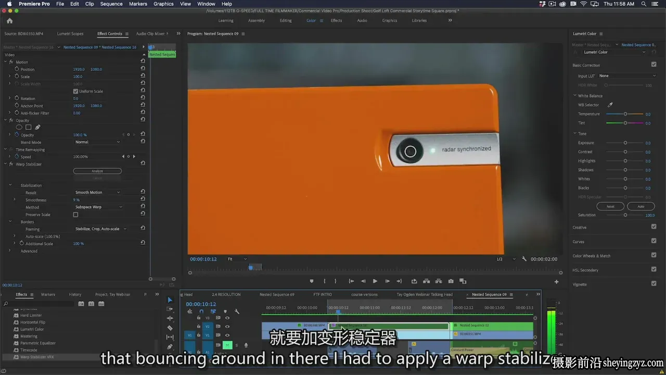This screenshot has width=666, height=375.
Task: Choose the Razor tool
Action: tap(170, 328)
